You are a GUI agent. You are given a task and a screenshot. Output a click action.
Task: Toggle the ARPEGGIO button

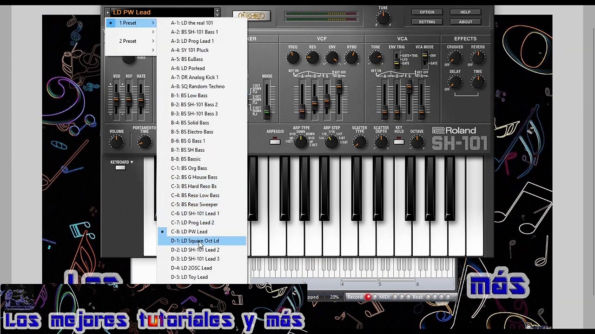(x=275, y=141)
